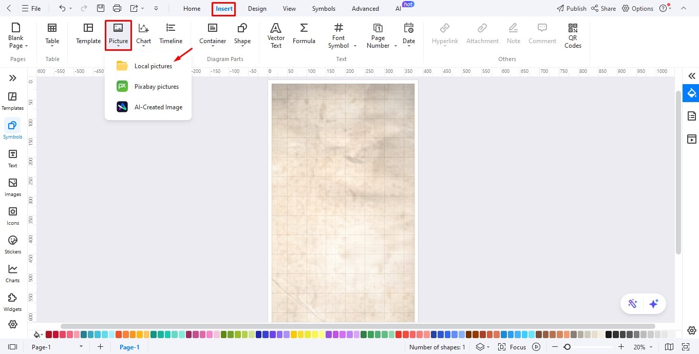Switch to the Design tab
Screen dimensions: 699x354
[257, 9]
